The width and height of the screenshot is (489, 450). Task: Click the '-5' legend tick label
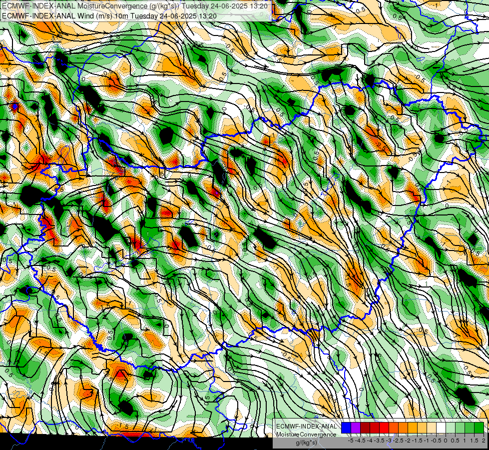point(351,440)
